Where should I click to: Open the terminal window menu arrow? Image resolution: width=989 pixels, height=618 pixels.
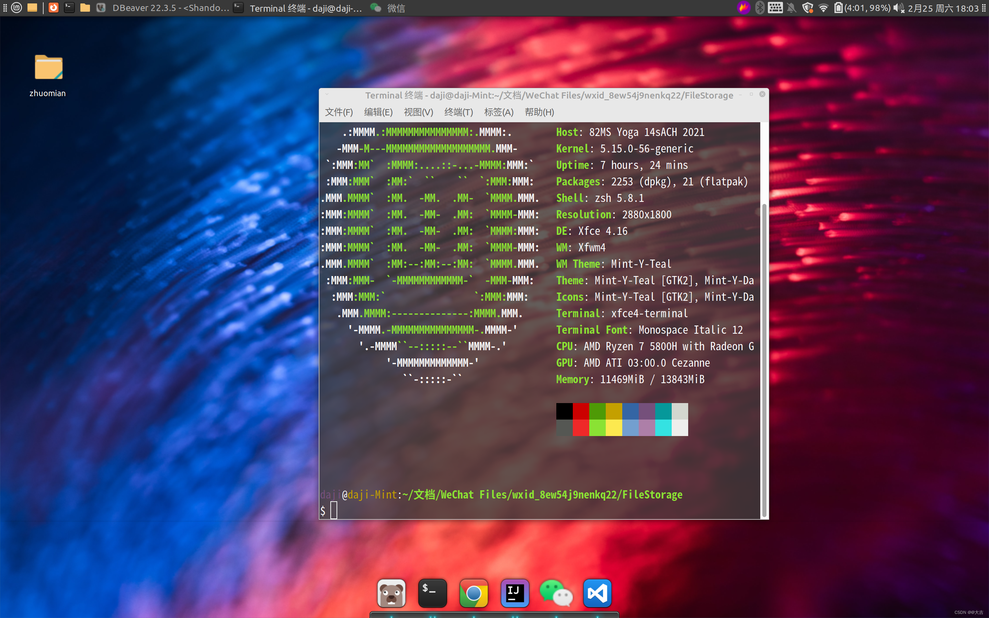point(327,94)
